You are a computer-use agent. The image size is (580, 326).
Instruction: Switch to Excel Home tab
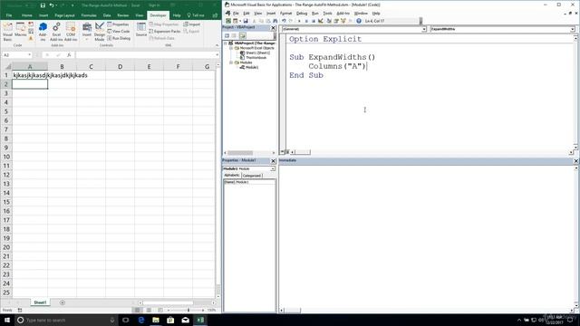(26, 15)
